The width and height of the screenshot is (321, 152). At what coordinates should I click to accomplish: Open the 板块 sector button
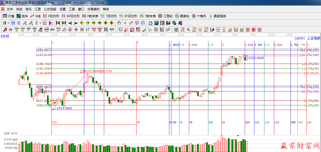pyautogui.click(x=22, y=16)
